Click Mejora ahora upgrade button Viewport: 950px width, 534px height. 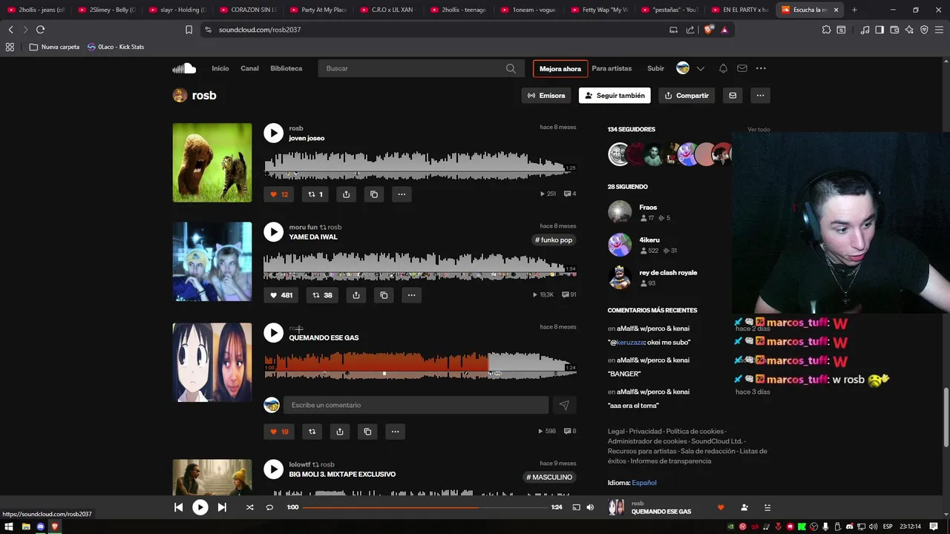[x=560, y=68]
